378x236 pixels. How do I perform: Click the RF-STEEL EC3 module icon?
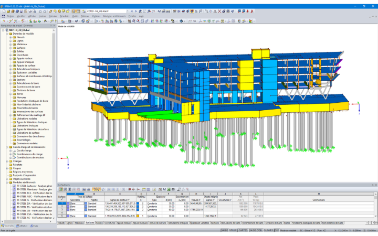(14, 193)
